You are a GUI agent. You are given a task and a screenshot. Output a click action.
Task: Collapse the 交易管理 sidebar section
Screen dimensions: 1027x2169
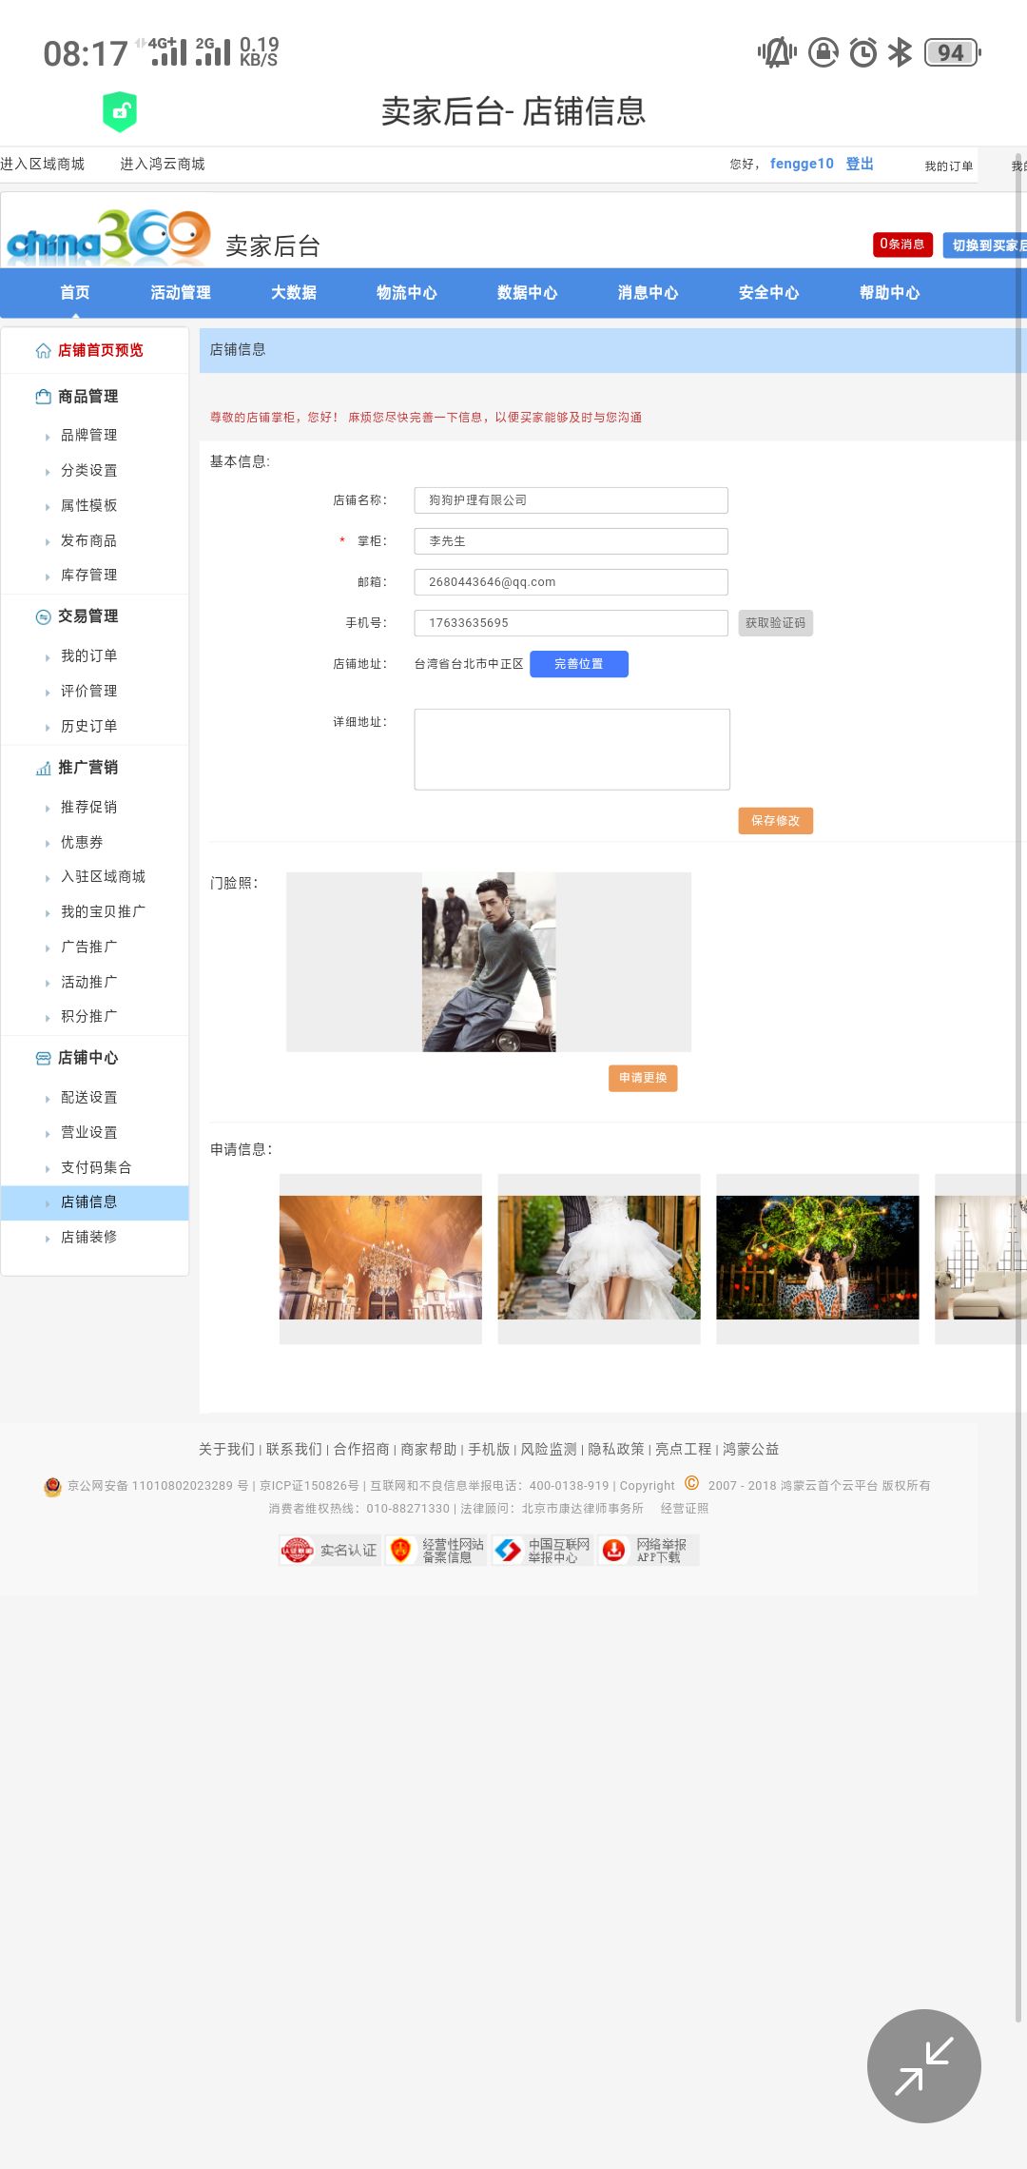87,616
